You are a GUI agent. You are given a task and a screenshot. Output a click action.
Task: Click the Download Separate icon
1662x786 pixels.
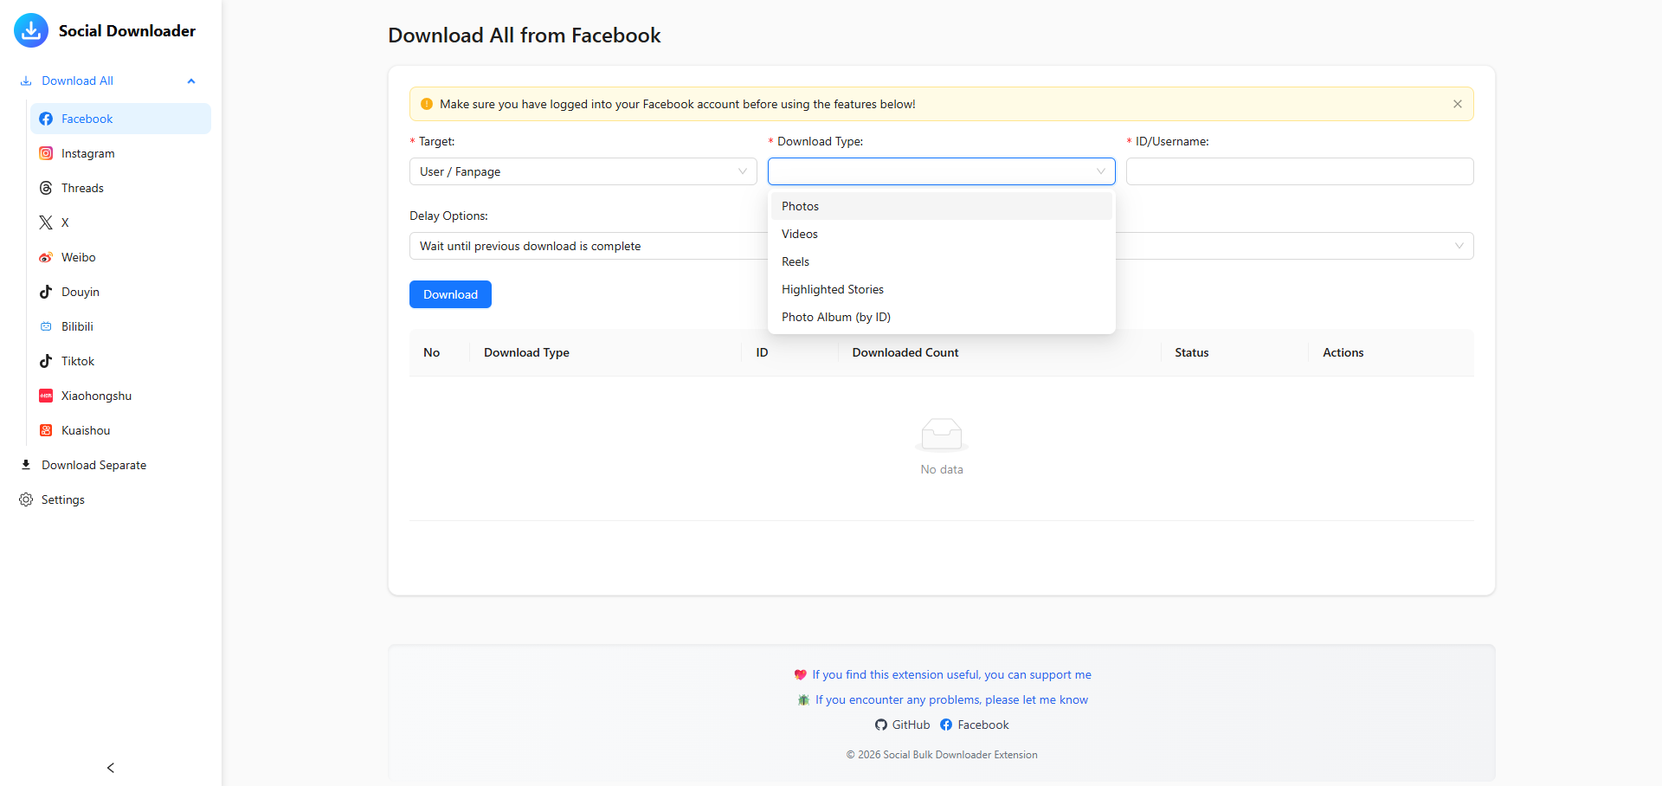coord(26,465)
